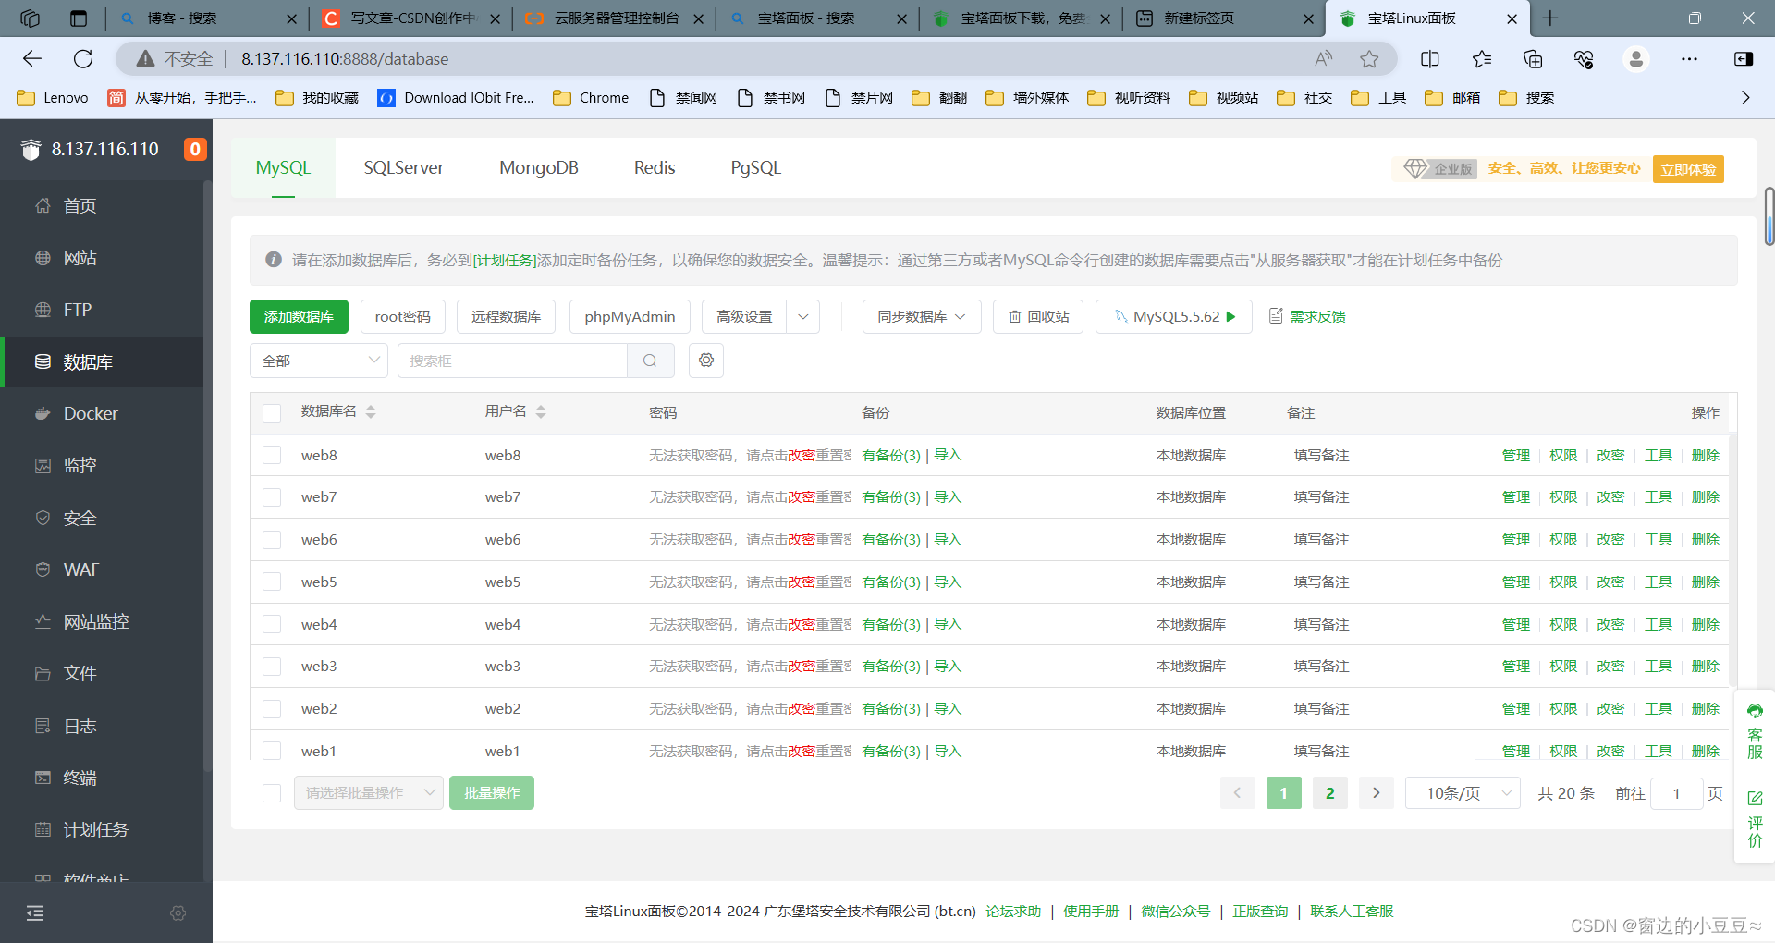Switch to the Redis tab
The image size is (1775, 943).
[655, 168]
